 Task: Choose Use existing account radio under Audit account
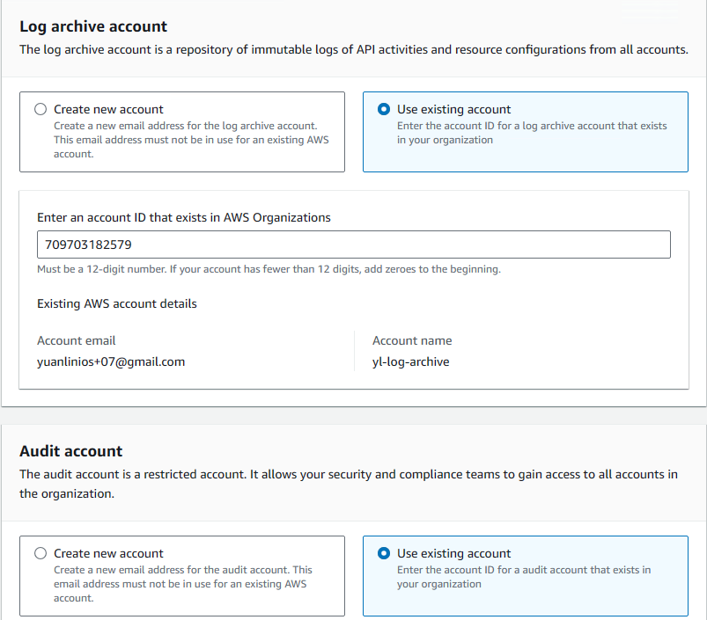(384, 553)
